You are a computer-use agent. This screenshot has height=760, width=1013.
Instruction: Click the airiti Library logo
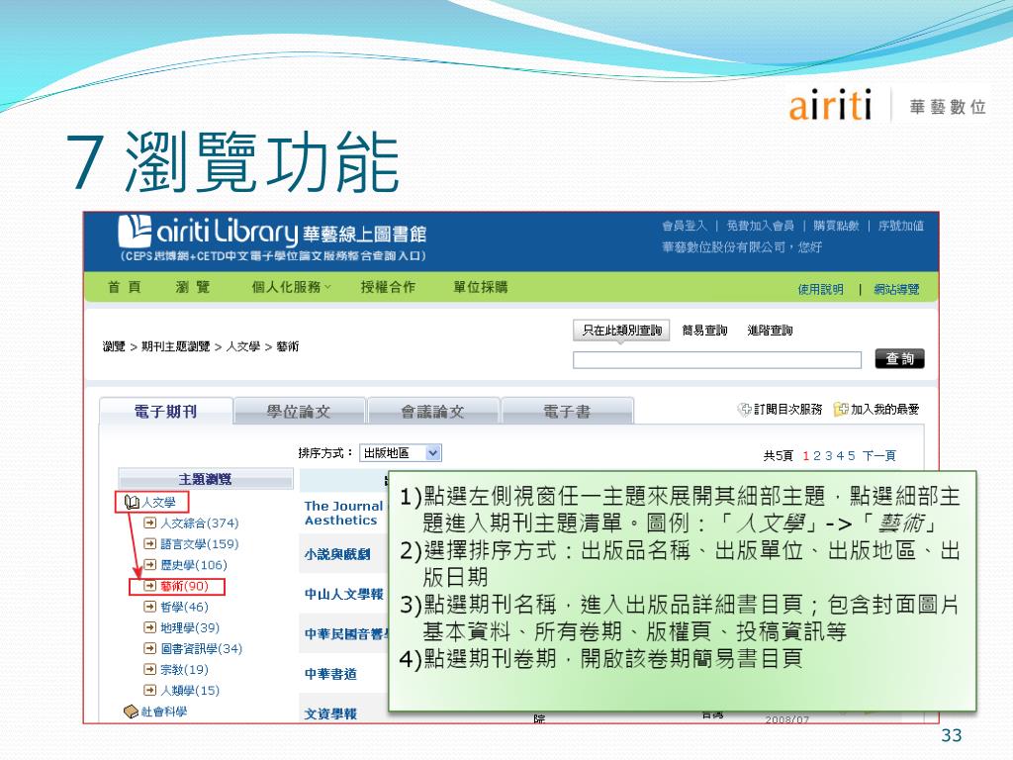tap(272, 237)
